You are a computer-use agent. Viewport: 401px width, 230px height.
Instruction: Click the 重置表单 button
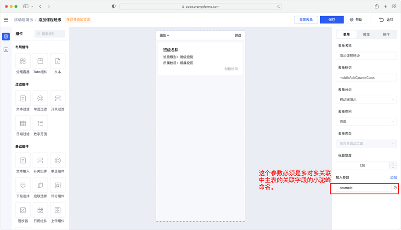[306, 20]
